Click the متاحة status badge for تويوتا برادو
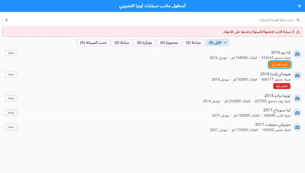 (x=11, y=98)
